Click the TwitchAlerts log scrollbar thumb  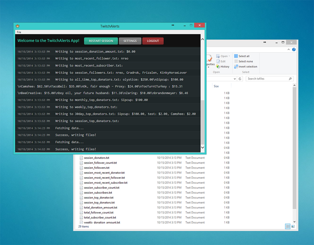203,122
